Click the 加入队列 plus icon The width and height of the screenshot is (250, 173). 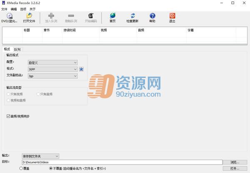coord(51,15)
